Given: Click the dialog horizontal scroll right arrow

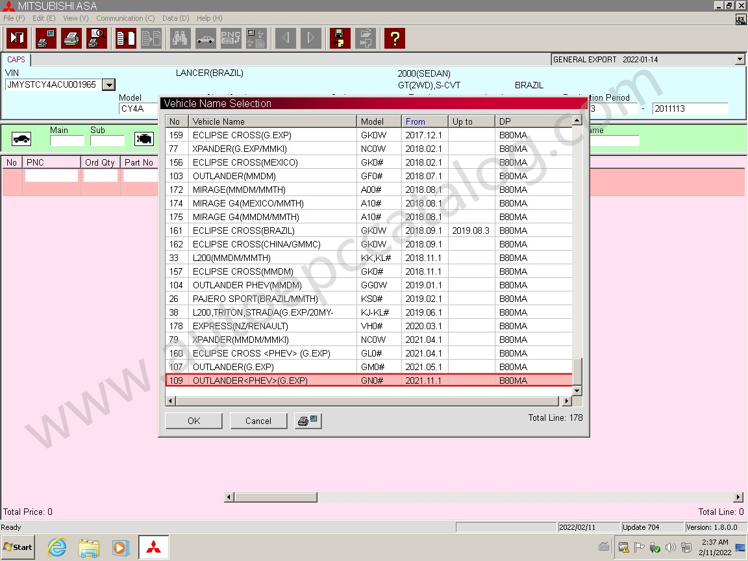Looking at the screenshot, I should coord(566,401).
